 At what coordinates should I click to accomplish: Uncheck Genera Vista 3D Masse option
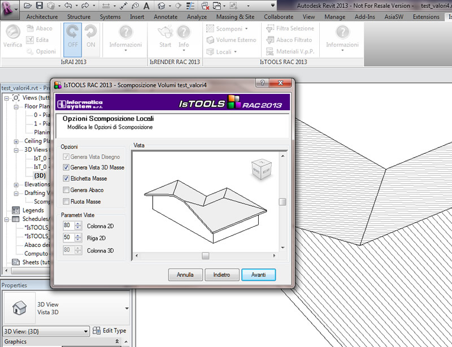tap(67, 168)
